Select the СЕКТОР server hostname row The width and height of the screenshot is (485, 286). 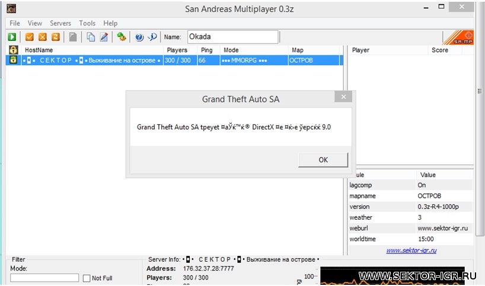(x=92, y=60)
